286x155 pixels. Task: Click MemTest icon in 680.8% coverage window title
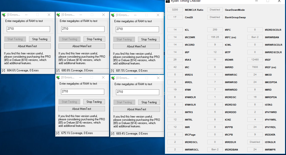tap(58, 15)
